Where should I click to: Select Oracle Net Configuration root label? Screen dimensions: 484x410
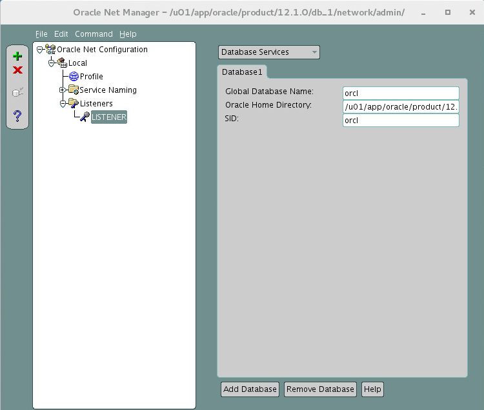(x=102, y=50)
